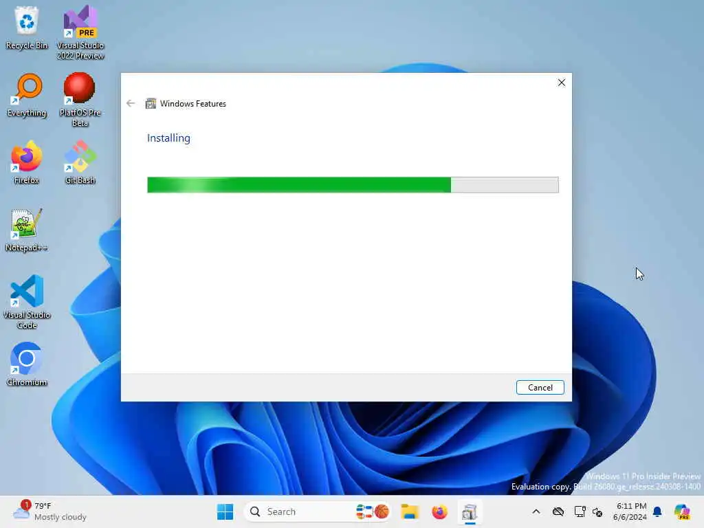704x528 pixels.
Task: Click the cloud sync tray icon
Action: click(558, 511)
